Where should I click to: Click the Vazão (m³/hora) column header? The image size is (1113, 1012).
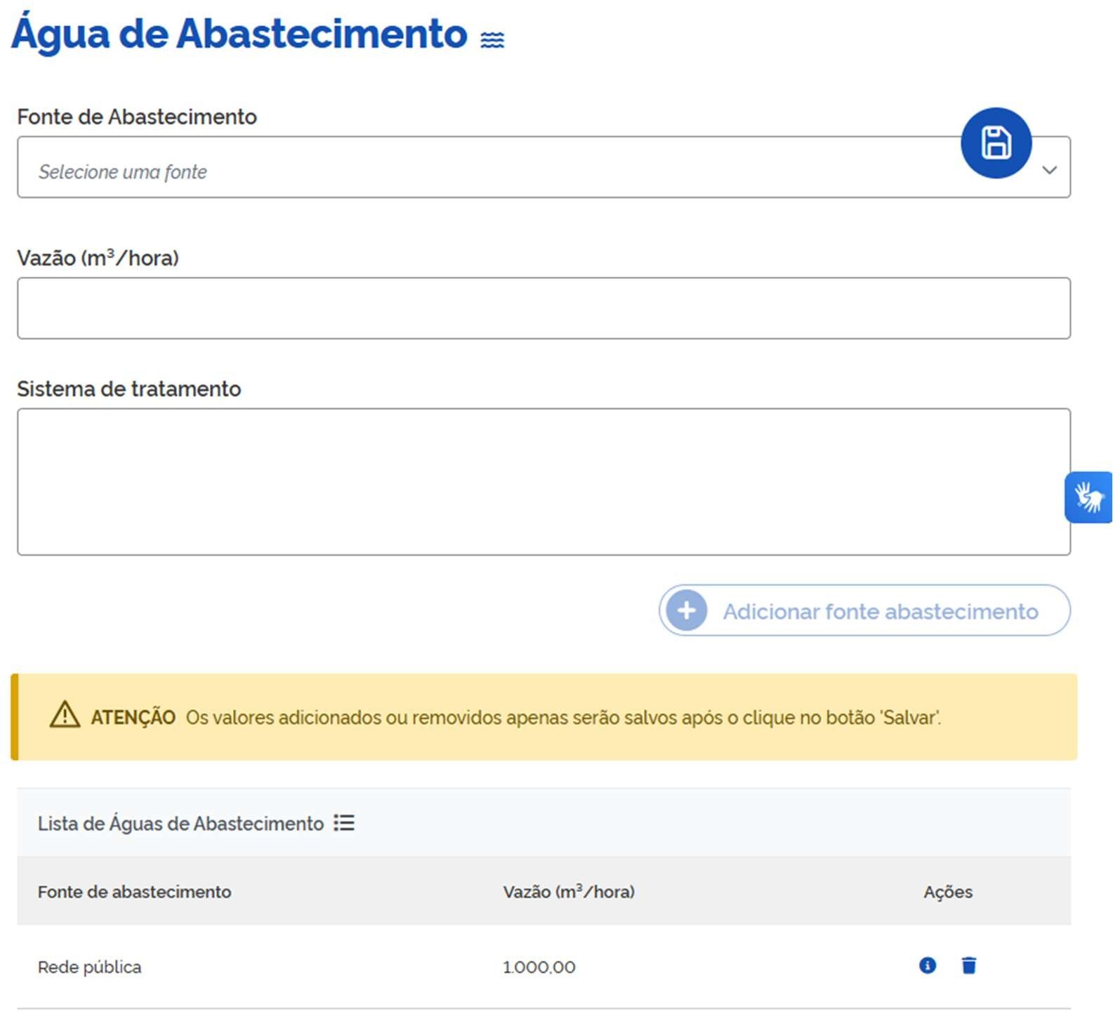pyautogui.click(x=568, y=892)
